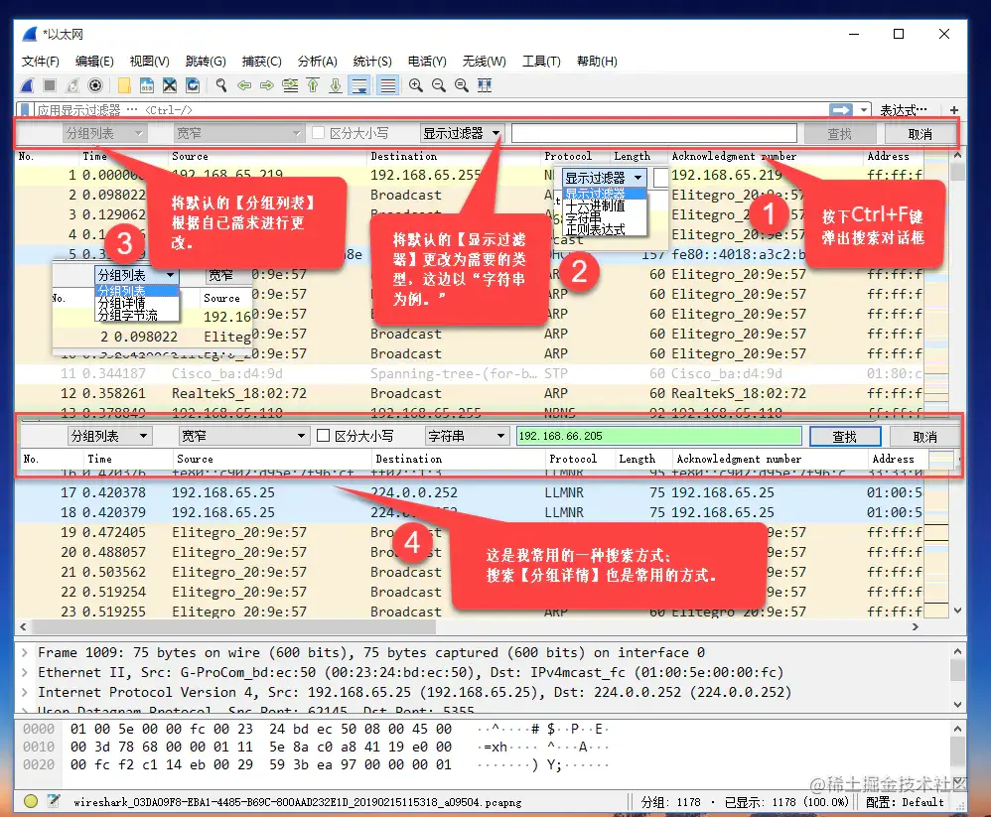
Task: Apply display filter with the blue arrow
Action: click(841, 110)
